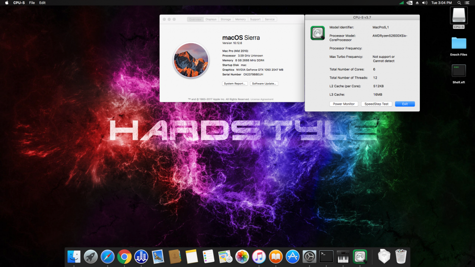Open Mail stamp icon in Dock
This screenshot has width=475, height=267.
point(158,257)
